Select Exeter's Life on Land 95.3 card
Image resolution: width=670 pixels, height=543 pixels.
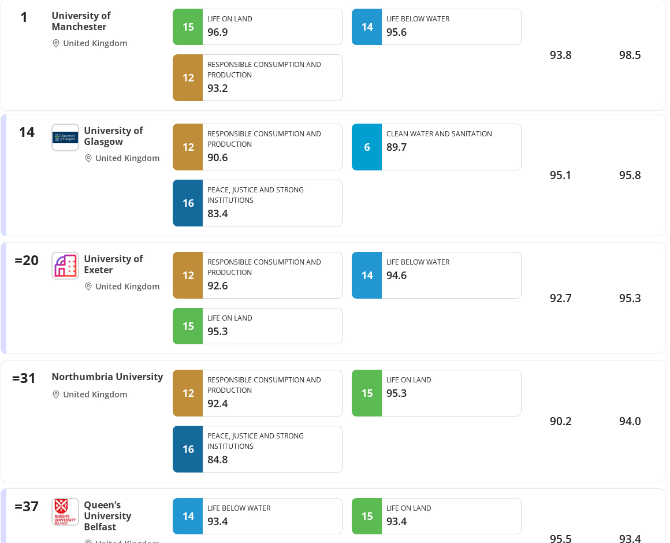point(257,326)
